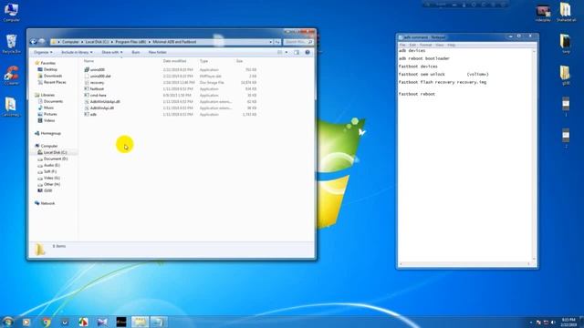Sort files by the Type column
This screenshot has width=584, height=328.
pos(203,61)
